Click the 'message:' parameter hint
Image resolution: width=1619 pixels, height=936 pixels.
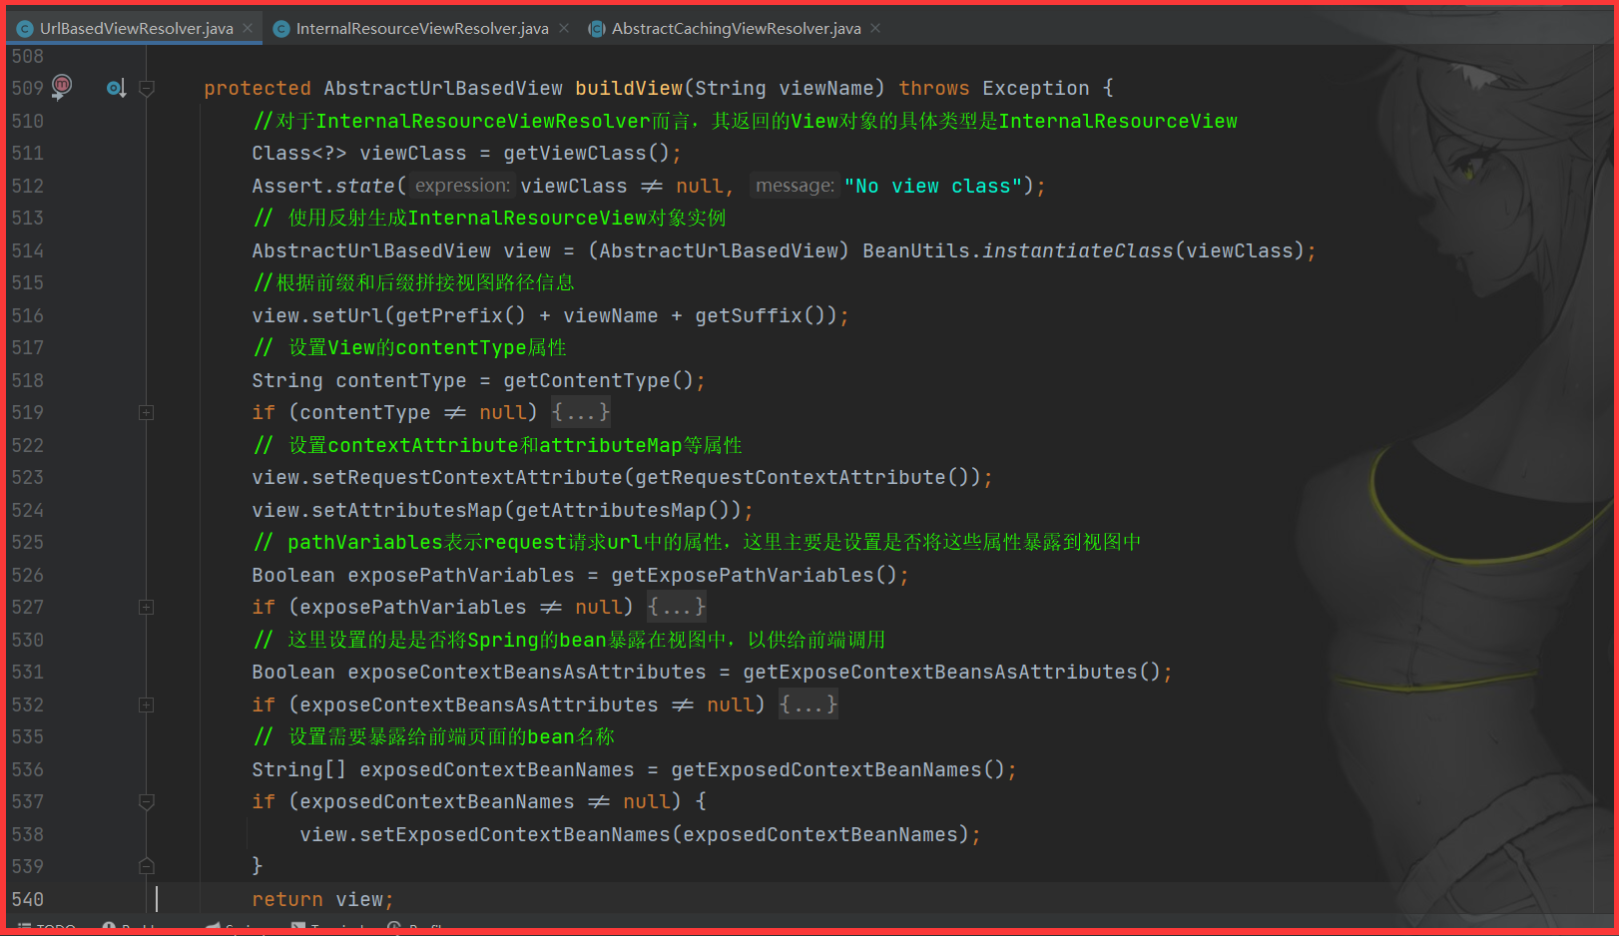pos(795,186)
